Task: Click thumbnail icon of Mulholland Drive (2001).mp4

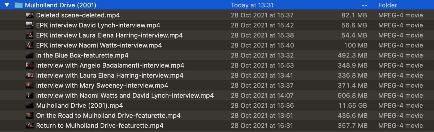Action: pyautogui.click(x=29, y=105)
